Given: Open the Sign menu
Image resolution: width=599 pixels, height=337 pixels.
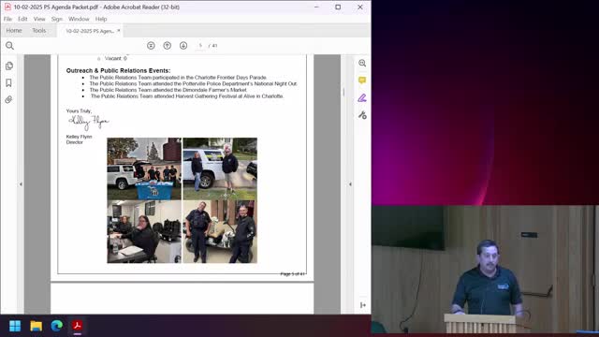Looking at the screenshot, I should tap(57, 19).
